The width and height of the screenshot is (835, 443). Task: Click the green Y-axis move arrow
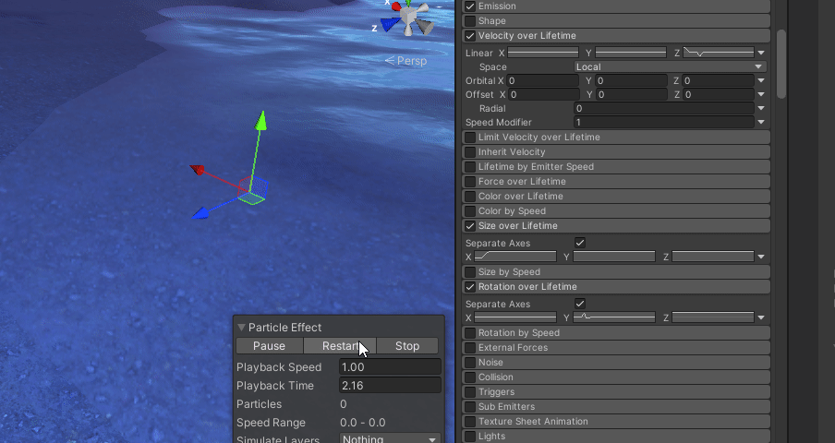point(261,123)
